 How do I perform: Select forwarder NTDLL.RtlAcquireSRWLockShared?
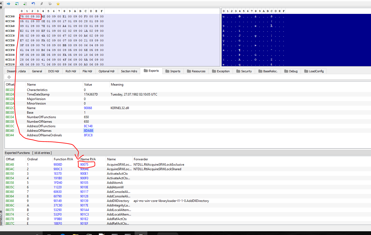coord(157,169)
